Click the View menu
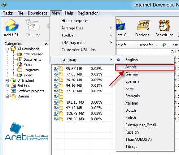Viewport: 179px width, 155px height. pyautogui.click(x=56, y=13)
